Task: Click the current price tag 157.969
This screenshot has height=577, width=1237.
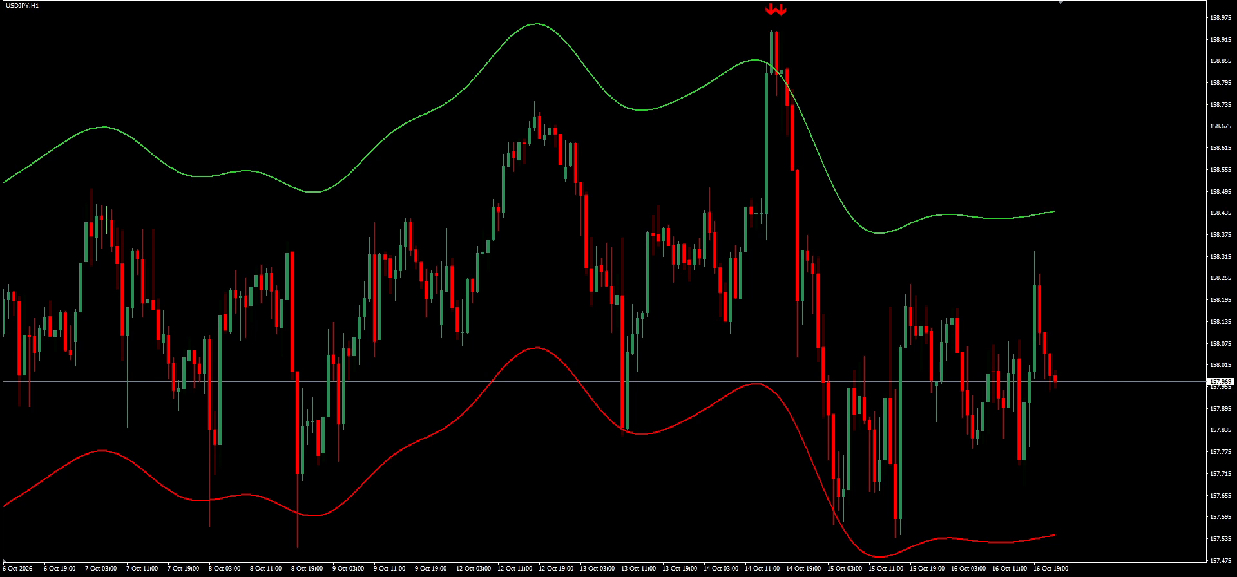Action: [1221, 382]
